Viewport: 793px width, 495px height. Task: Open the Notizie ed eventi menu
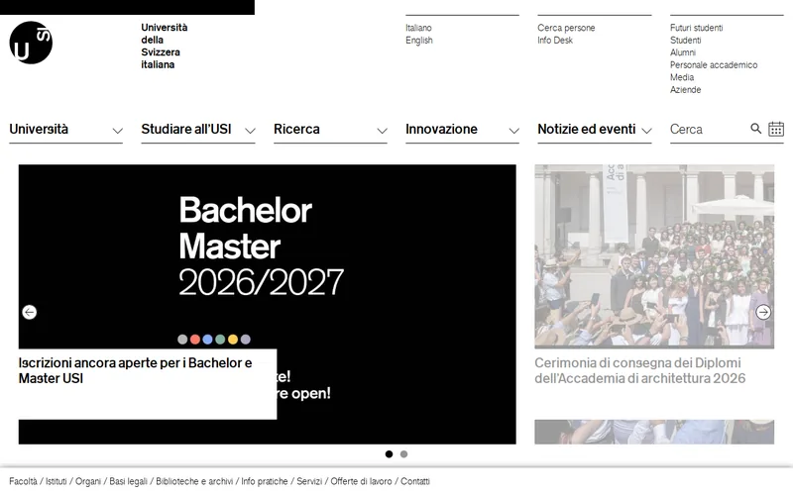pyautogui.click(x=586, y=130)
